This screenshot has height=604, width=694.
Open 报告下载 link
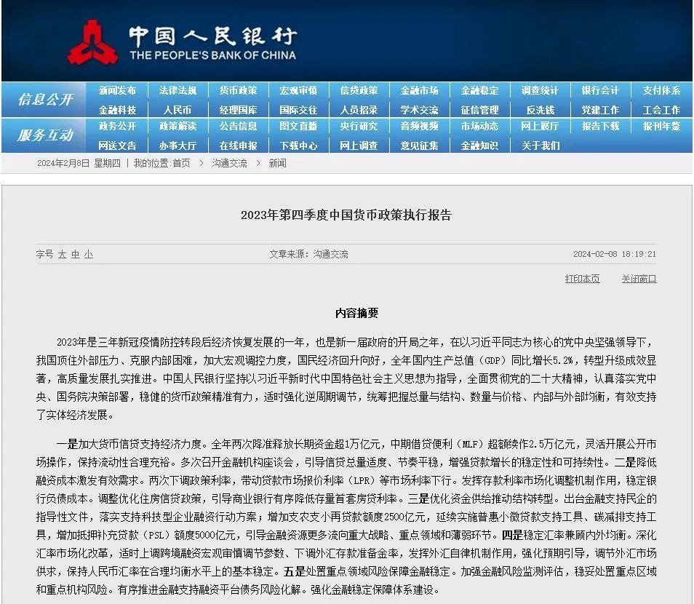click(x=601, y=126)
